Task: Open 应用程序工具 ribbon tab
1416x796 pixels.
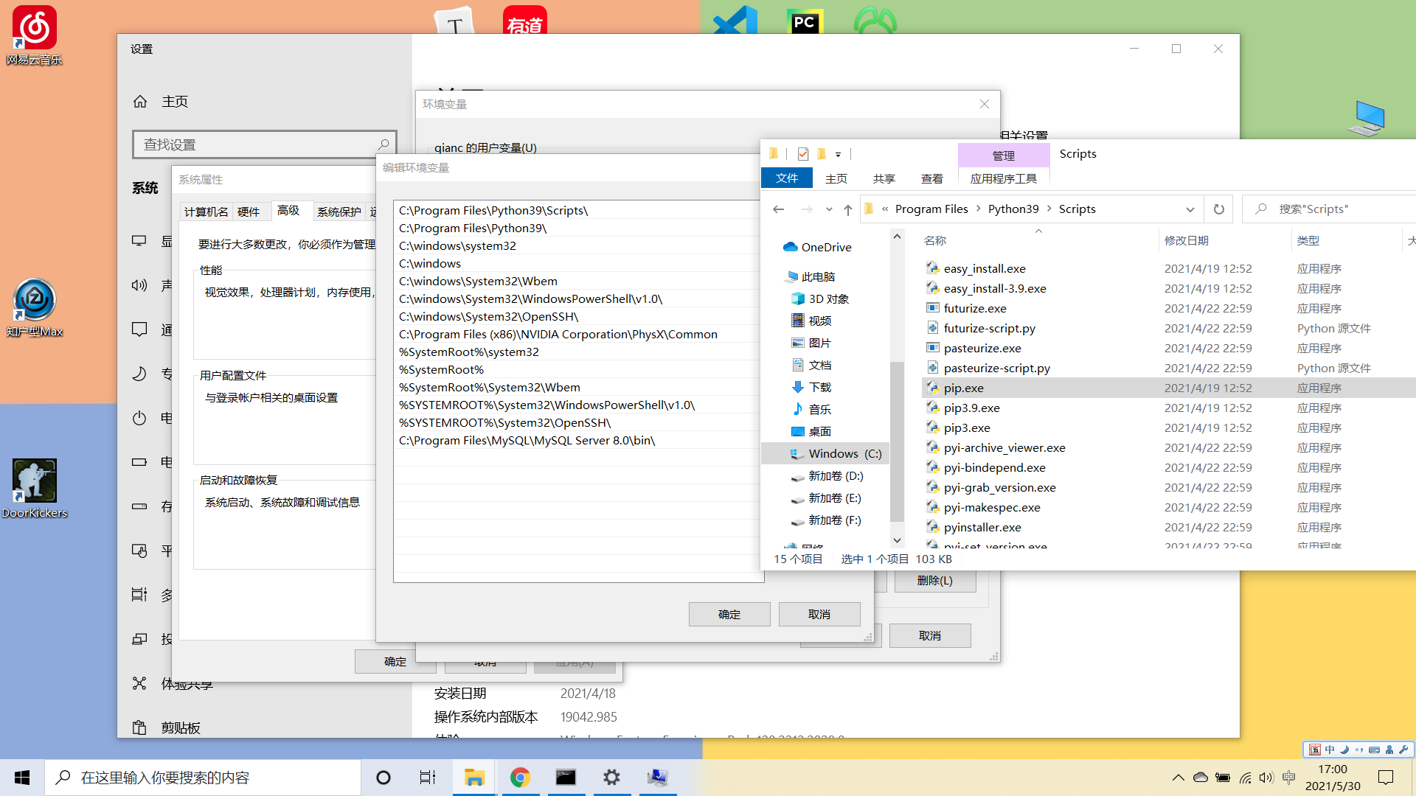Action: pos(1004,178)
